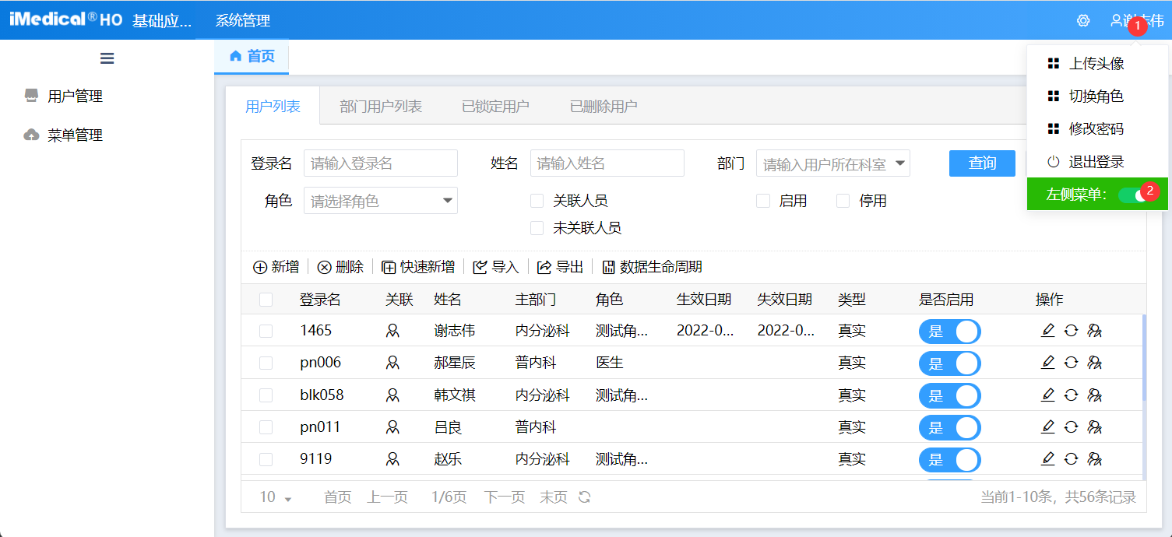
Task: Check the 关联人员 checkbox
Action: tap(537, 202)
